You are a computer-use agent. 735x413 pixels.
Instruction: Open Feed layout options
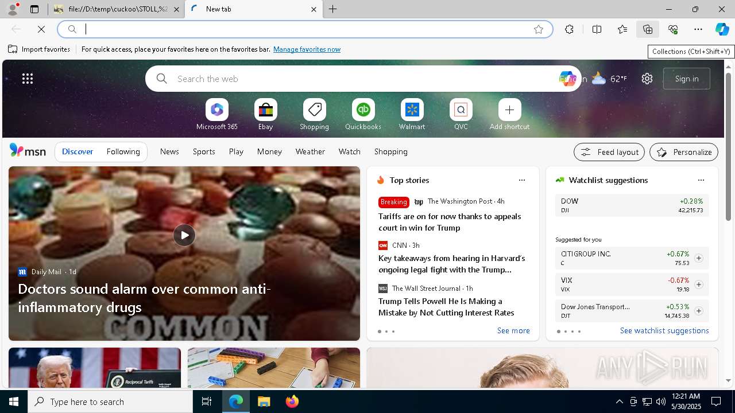[609, 152]
